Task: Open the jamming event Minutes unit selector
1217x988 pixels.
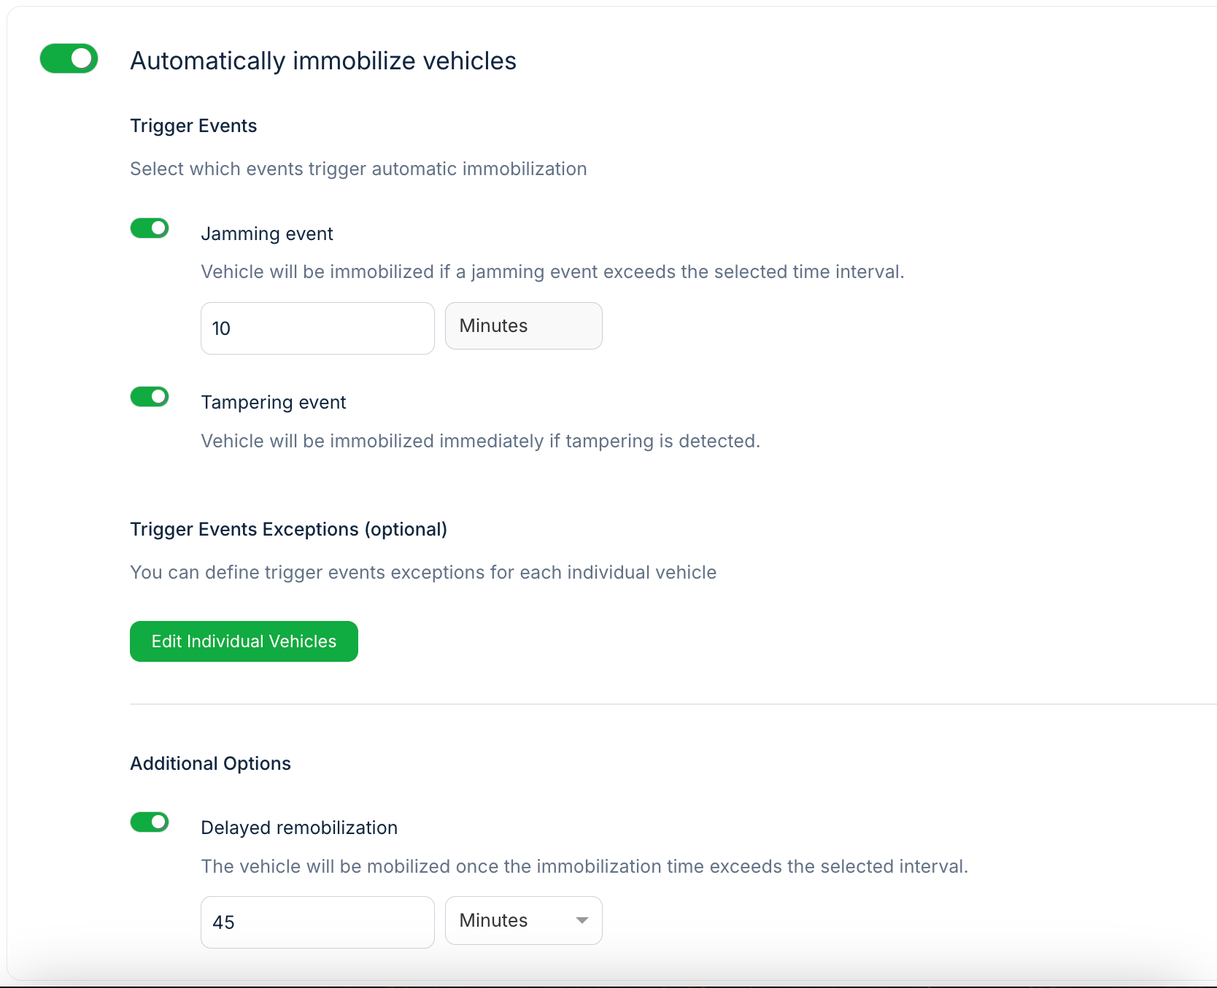Action: tap(523, 326)
